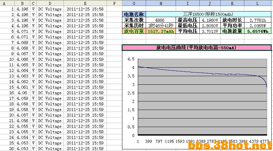
Task: Click the V unit cell in row 19
Action: 33,109
